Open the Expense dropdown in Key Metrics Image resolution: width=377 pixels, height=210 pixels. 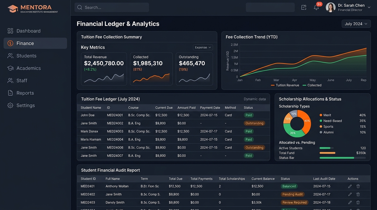203,47
